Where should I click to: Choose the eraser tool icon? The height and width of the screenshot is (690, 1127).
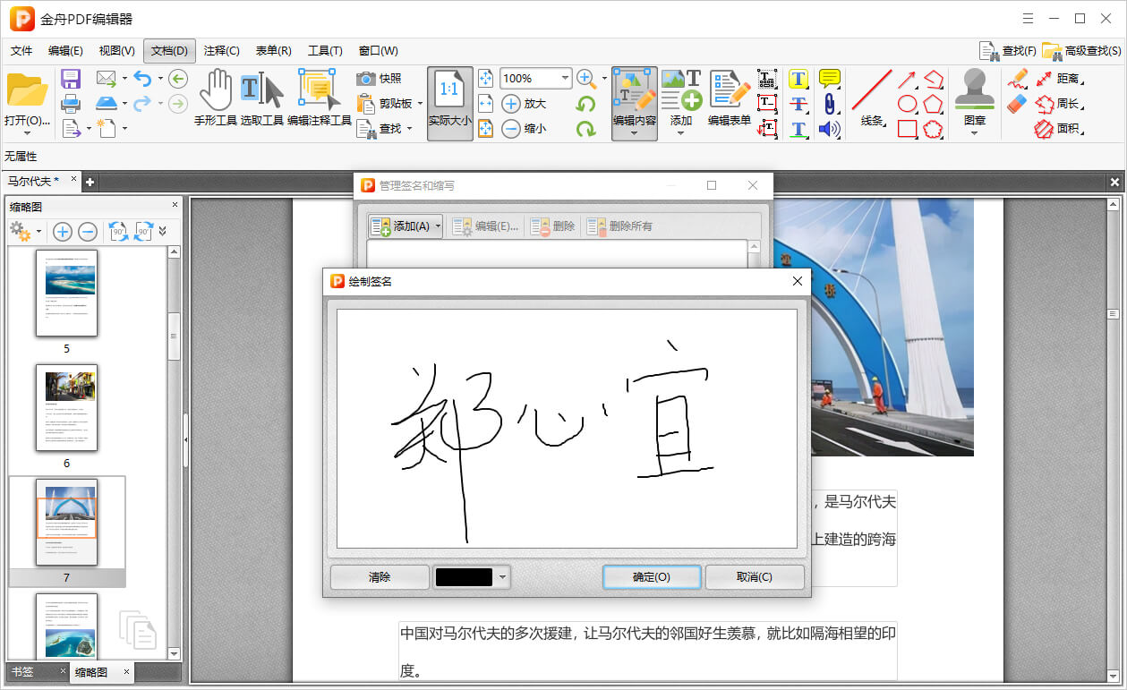[1016, 104]
